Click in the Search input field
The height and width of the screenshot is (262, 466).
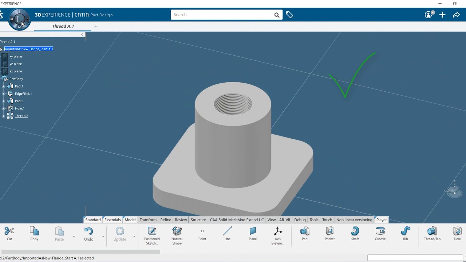[222, 15]
